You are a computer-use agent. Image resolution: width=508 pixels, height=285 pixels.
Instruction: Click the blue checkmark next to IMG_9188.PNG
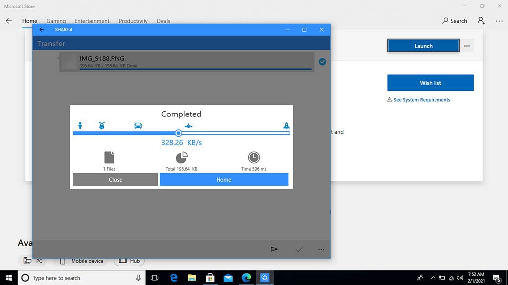coord(322,62)
